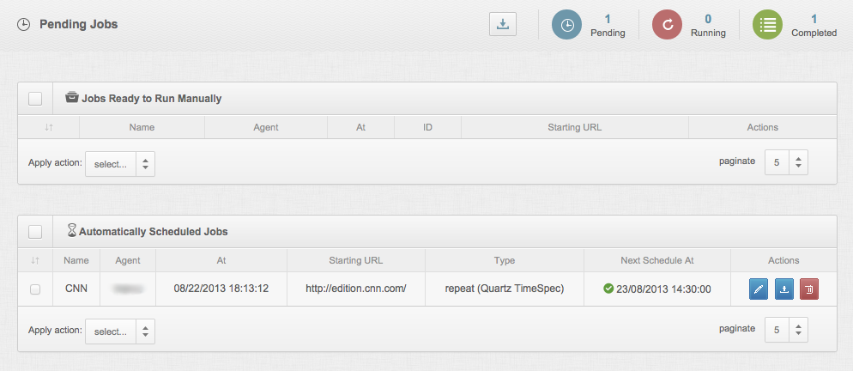Image resolution: width=853 pixels, height=371 pixels.
Task: Toggle select-all checkbox for Automatically Scheduled Jobs
Action: point(35,232)
